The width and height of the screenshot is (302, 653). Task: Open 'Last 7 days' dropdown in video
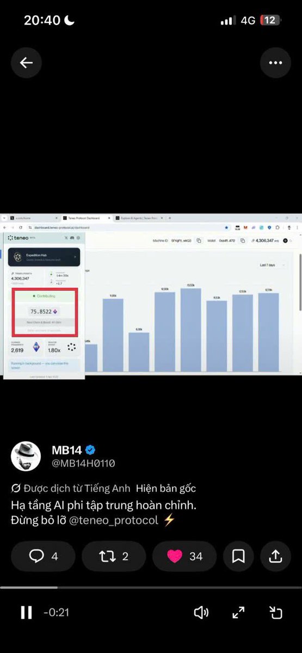point(273,265)
